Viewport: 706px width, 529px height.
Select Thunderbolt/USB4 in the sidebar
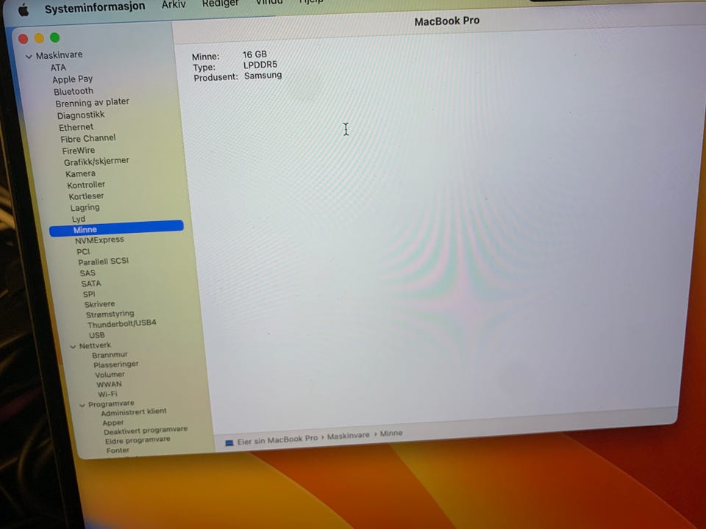121,323
